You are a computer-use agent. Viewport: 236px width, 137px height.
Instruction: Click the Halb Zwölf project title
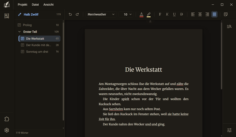pos(31,14)
